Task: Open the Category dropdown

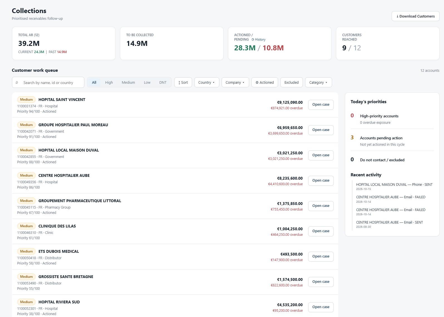Action: coord(318,82)
